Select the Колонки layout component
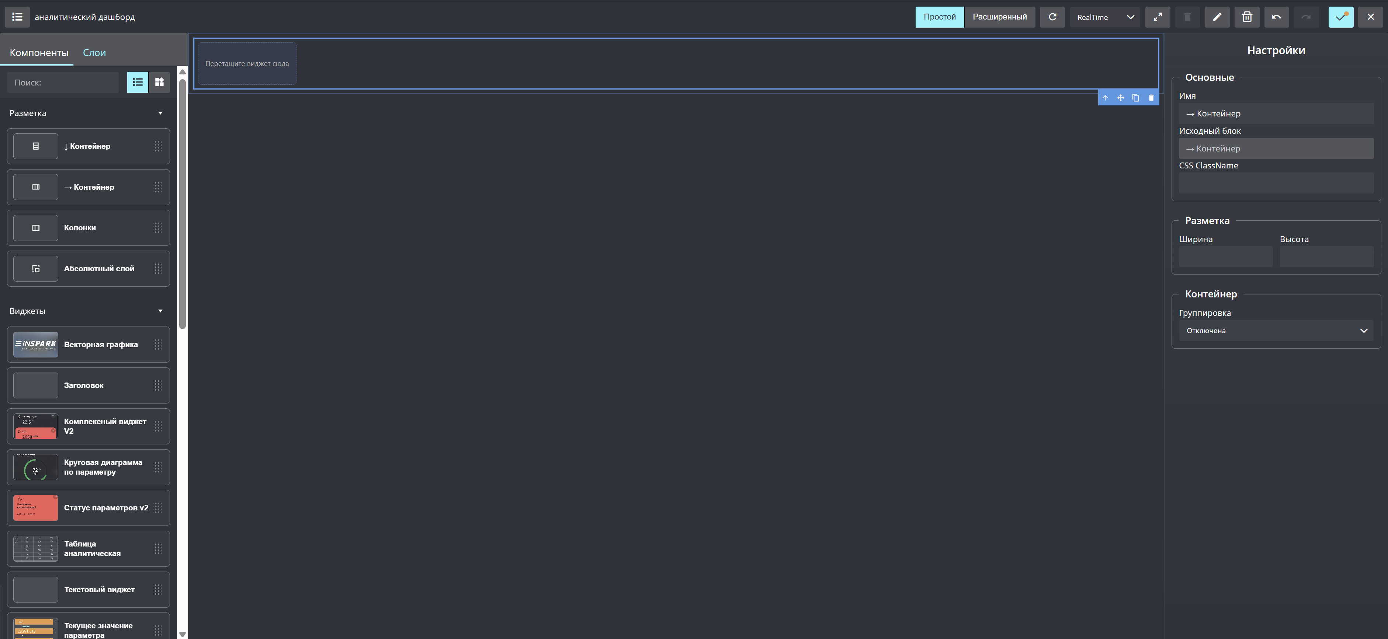 click(x=89, y=228)
